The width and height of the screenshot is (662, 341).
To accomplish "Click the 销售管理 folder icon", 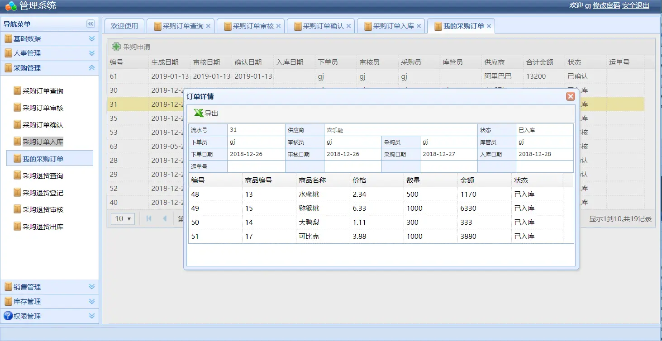I will 8,287.
